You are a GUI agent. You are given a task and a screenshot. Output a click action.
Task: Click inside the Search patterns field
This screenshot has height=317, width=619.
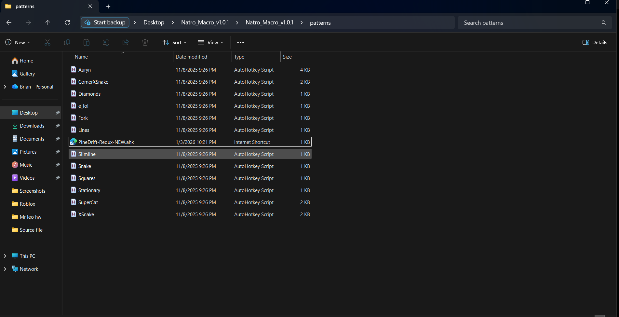[x=520, y=22]
